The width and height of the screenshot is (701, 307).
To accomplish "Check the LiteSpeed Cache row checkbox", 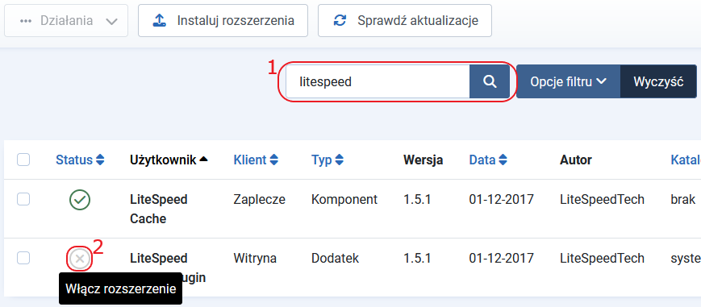I will tap(23, 199).
